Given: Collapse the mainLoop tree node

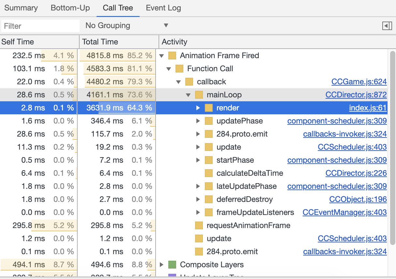Looking at the screenshot, I should [x=188, y=95].
